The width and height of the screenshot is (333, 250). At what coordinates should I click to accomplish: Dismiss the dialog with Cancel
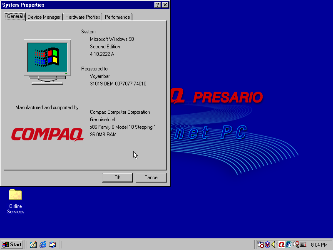(x=151, y=177)
